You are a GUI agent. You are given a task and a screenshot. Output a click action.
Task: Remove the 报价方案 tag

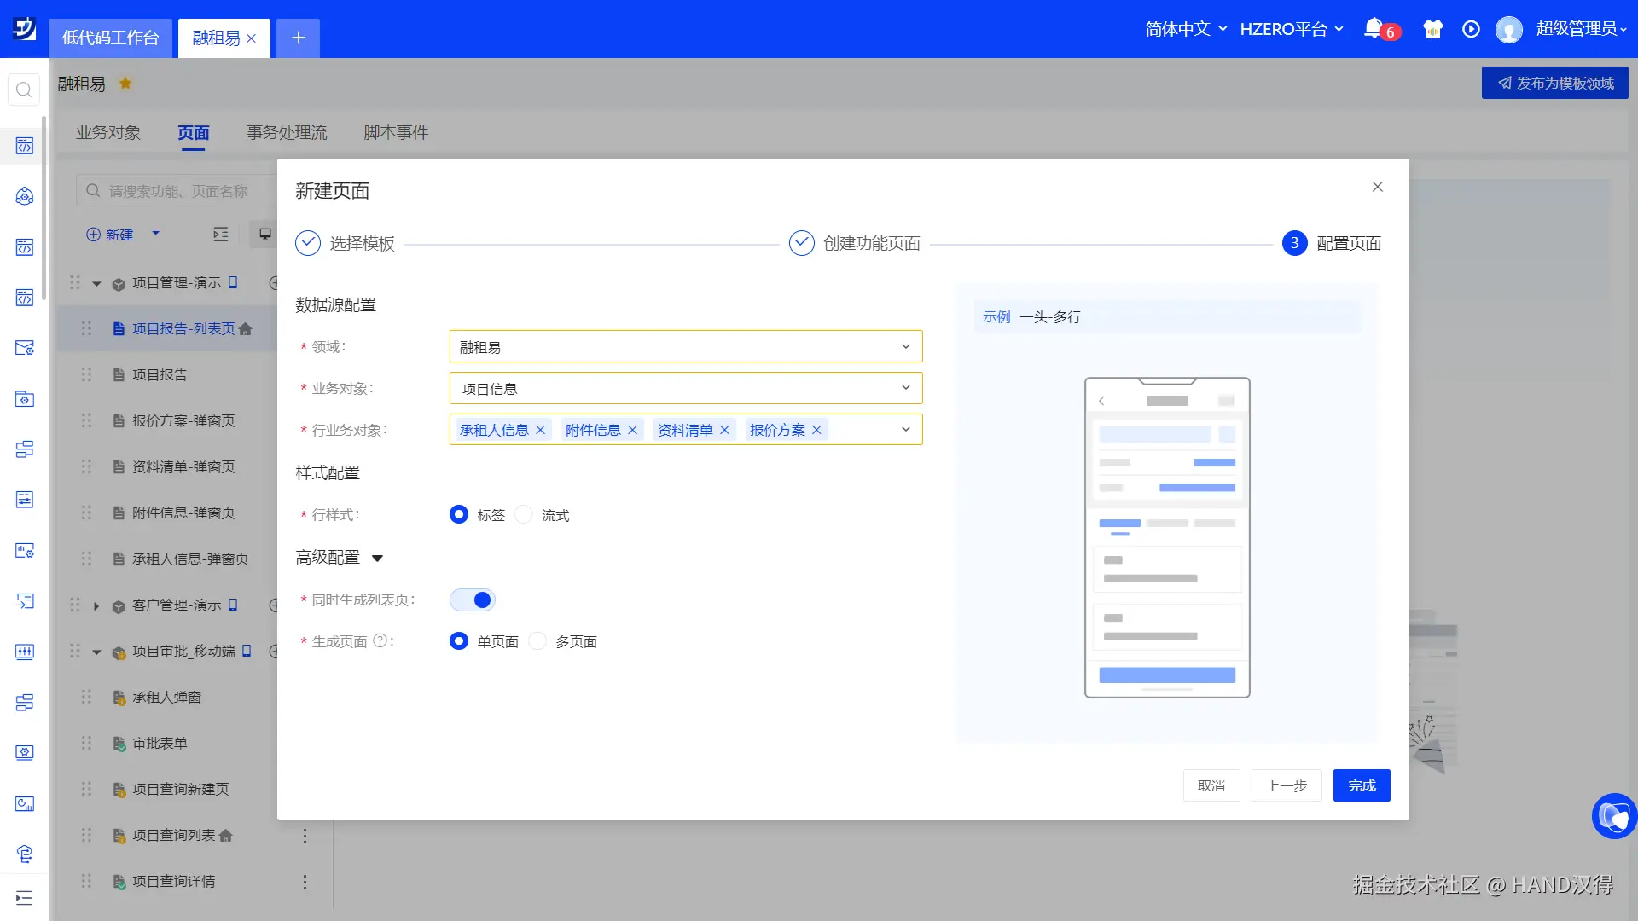click(816, 430)
